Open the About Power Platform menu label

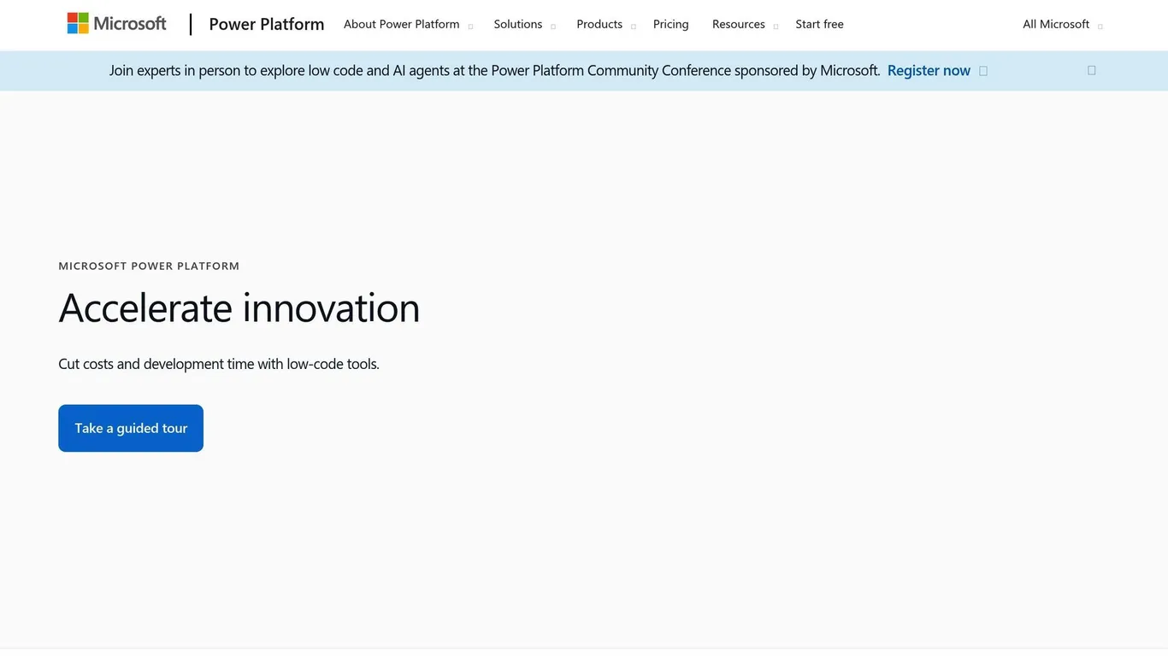[x=401, y=24]
